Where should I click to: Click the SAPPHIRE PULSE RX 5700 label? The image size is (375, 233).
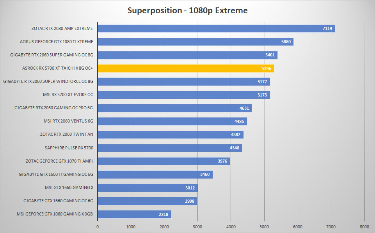(69, 148)
